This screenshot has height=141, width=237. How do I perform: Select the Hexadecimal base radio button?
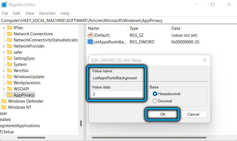coord(155,94)
